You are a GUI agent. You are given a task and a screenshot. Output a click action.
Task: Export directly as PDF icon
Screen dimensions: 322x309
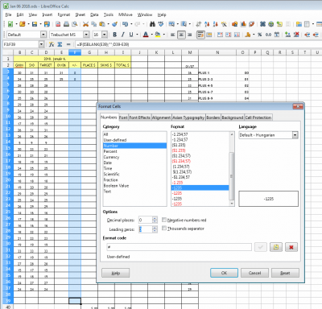[x=58, y=24]
